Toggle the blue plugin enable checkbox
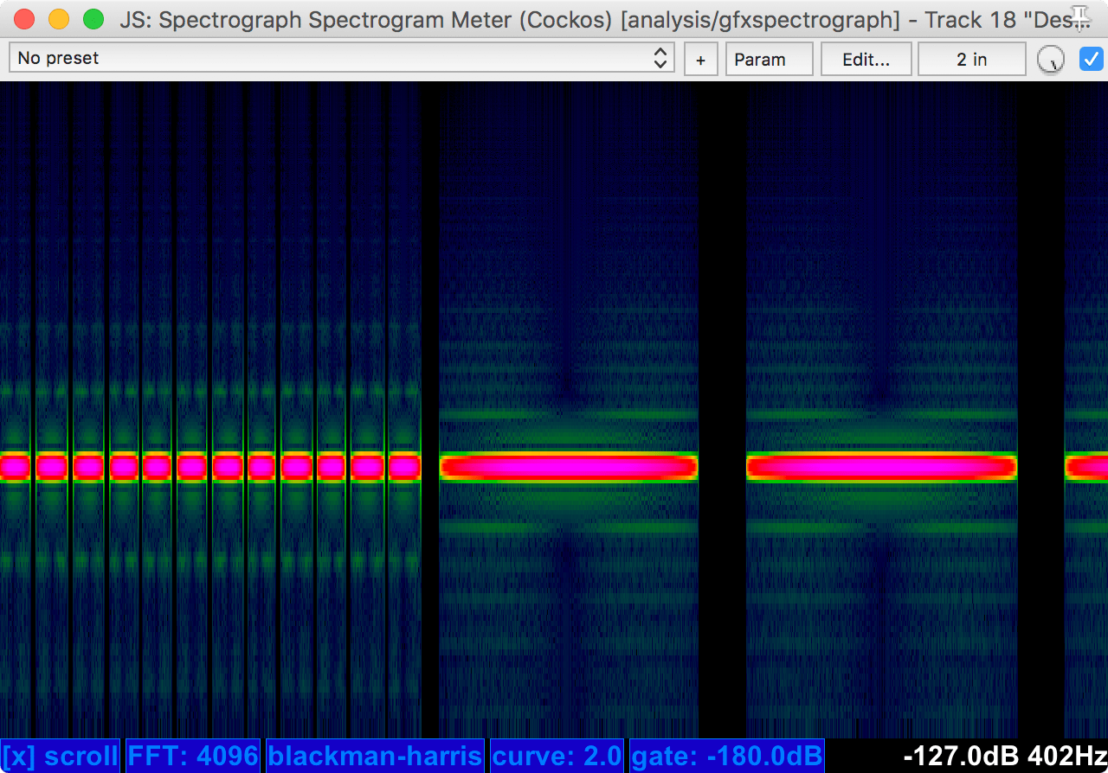 tap(1091, 59)
